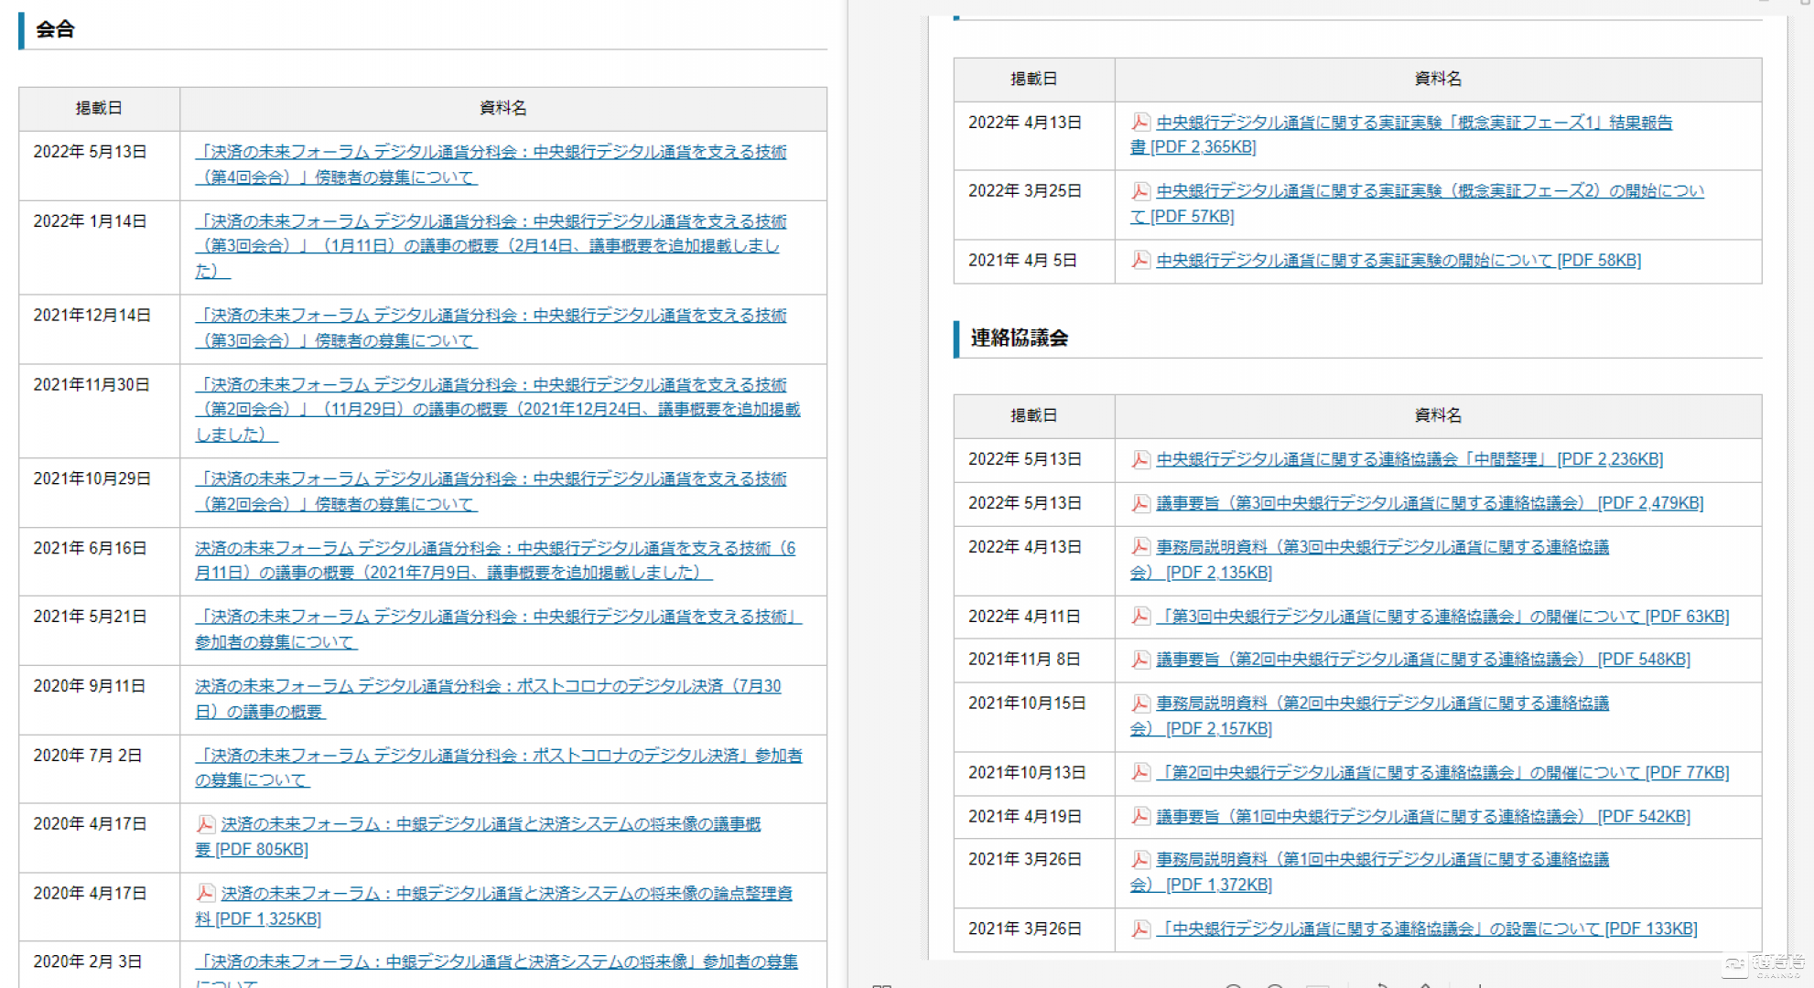Open 議事要旨 第1回 PDF 542KB link
The image size is (1814, 988).
(1422, 817)
